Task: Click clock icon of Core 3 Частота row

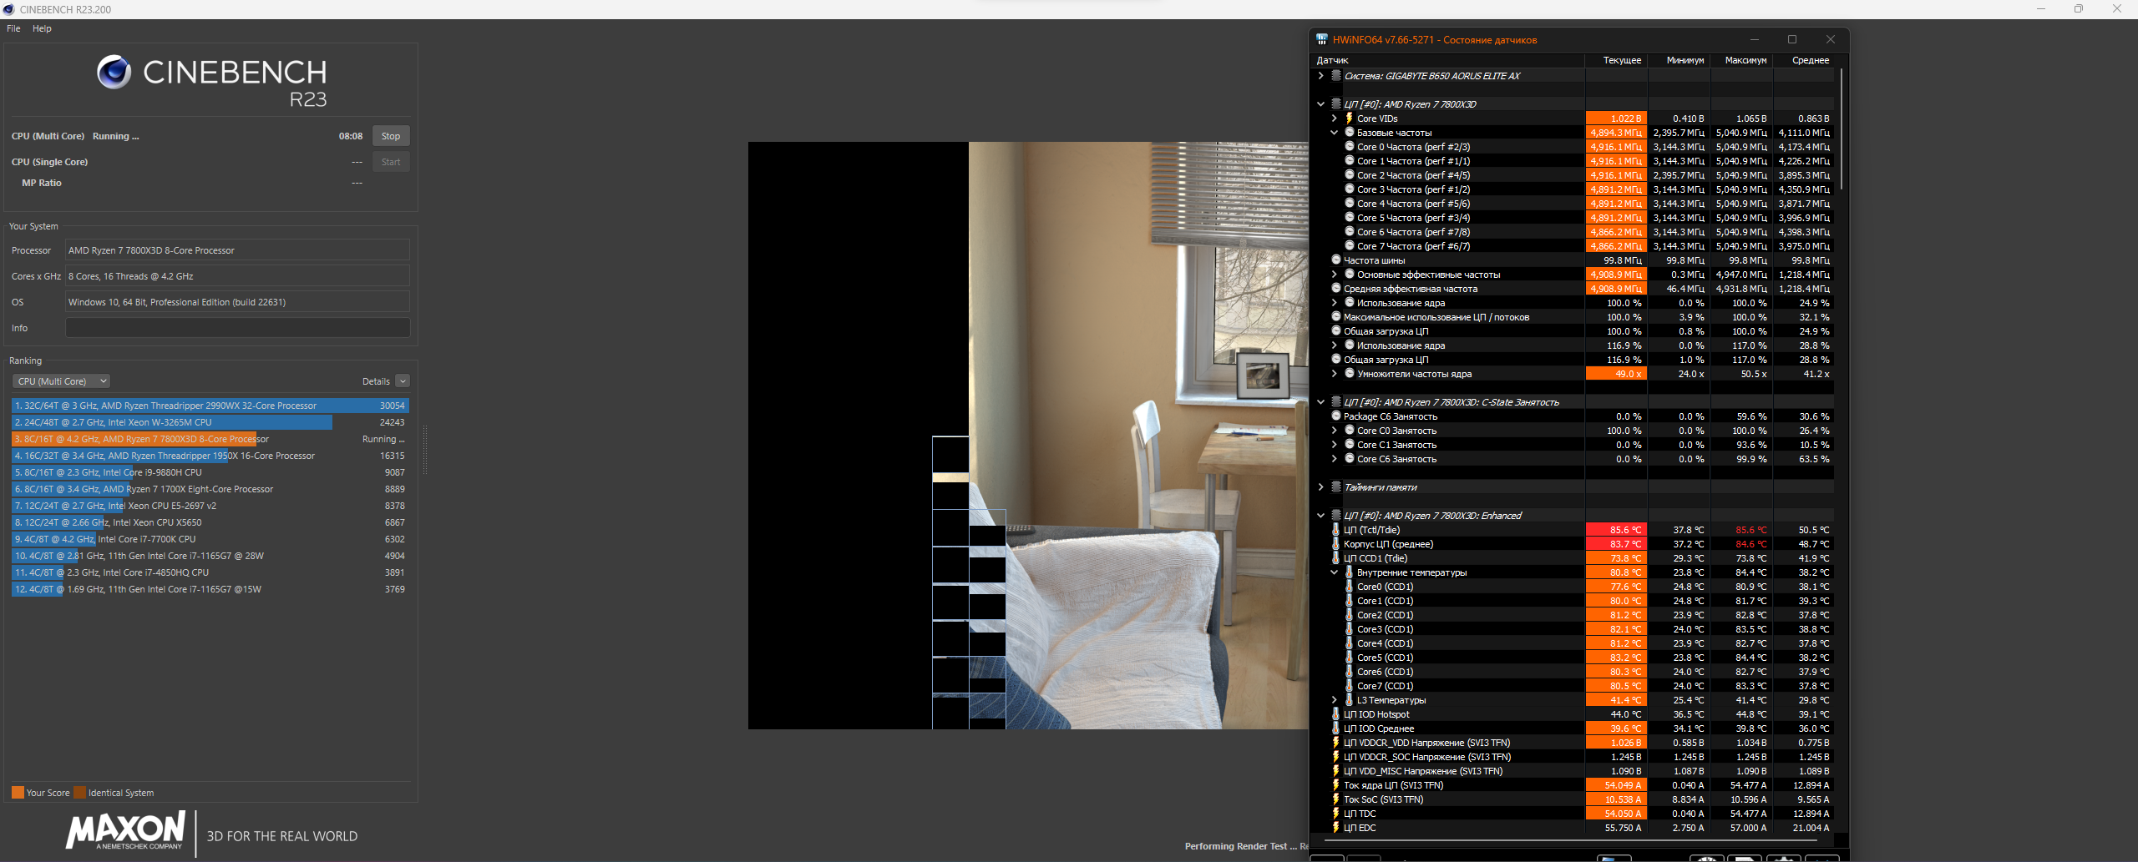Action: coord(1349,189)
